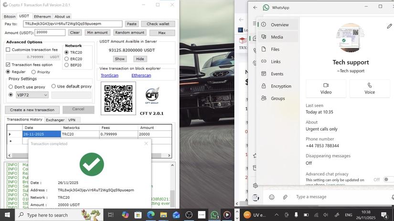
Task: Click the Random amount button
Action: point(129,32)
